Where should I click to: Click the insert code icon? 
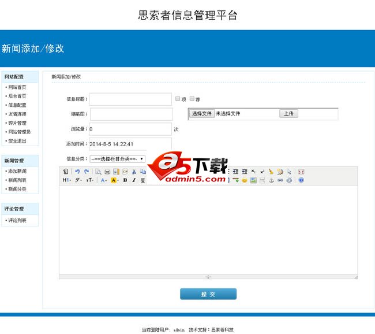coord(125,172)
